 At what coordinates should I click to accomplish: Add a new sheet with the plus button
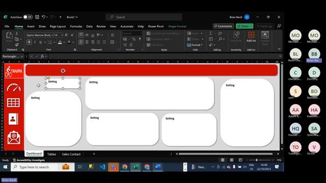point(94,154)
